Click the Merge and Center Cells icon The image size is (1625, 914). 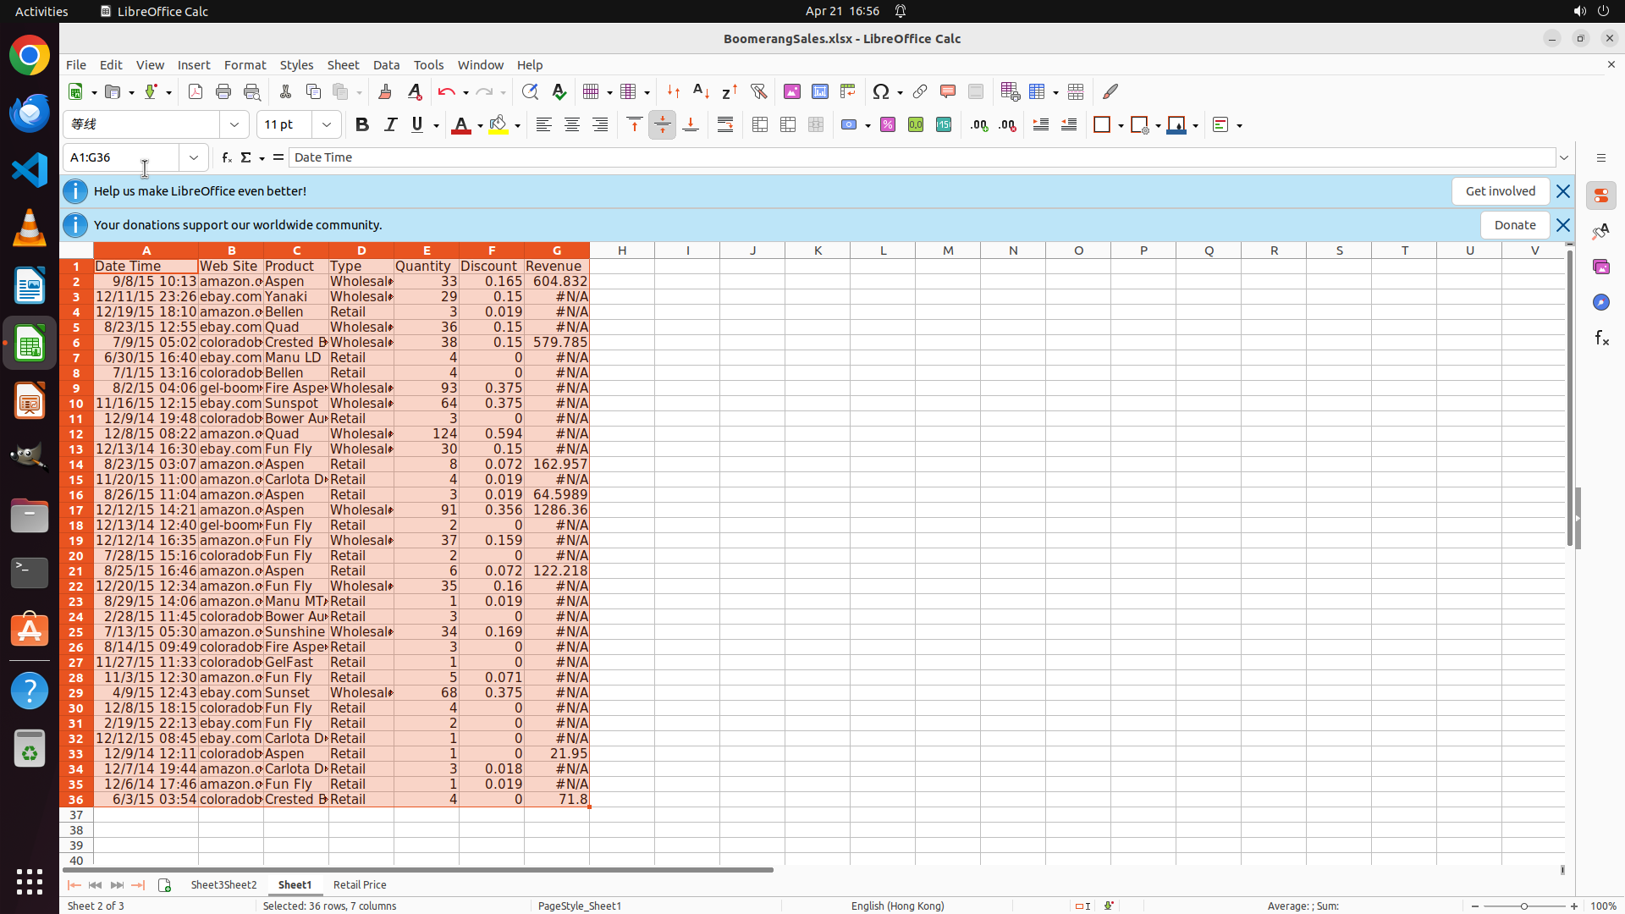click(760, 125)
